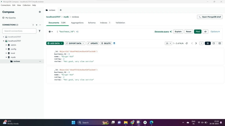Screen dimensions: 225x126
Task: Open EXPORT DATA dropdown
Action: pyautogui.click(x=75, y=43)
